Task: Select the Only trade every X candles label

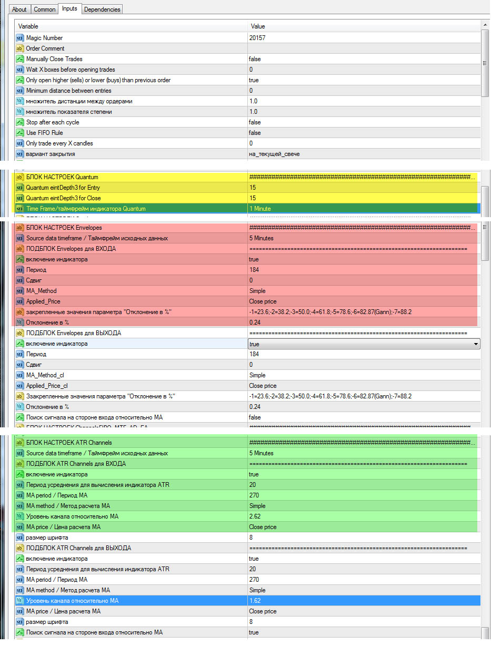Action: (x=60, y=143)
